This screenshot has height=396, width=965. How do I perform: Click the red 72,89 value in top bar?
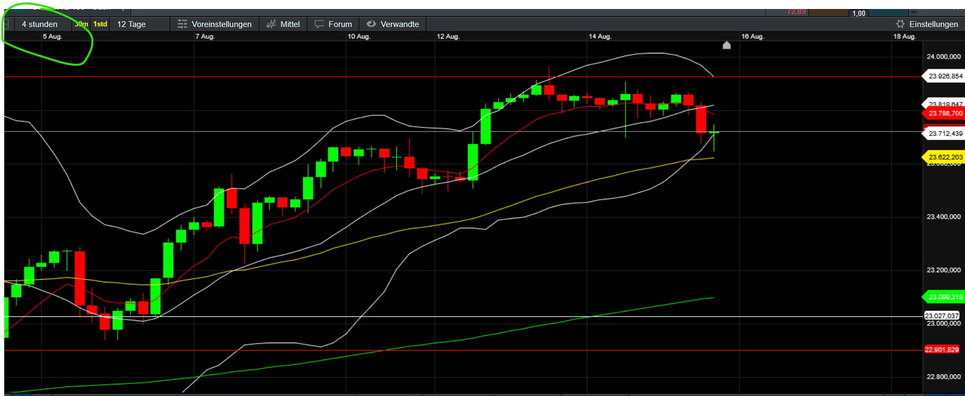tap(796, 12)
